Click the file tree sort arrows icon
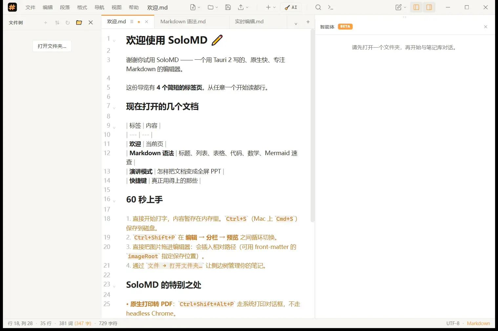Image resolution: width=498 pixels, height=331 pixels. coord(57,23)
